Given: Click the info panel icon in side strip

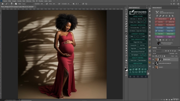Looking at the screenshot, I should pos(150,40).
